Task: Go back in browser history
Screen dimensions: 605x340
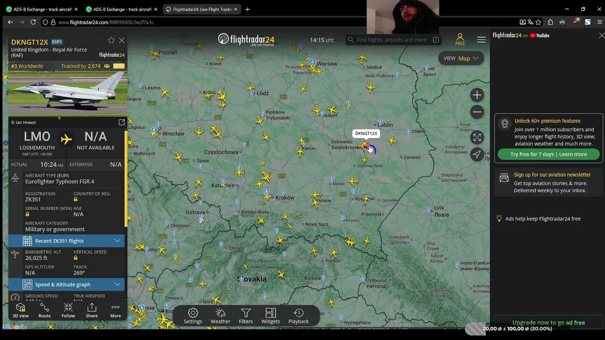Action: pyautogui.click(x=10, y=22)
